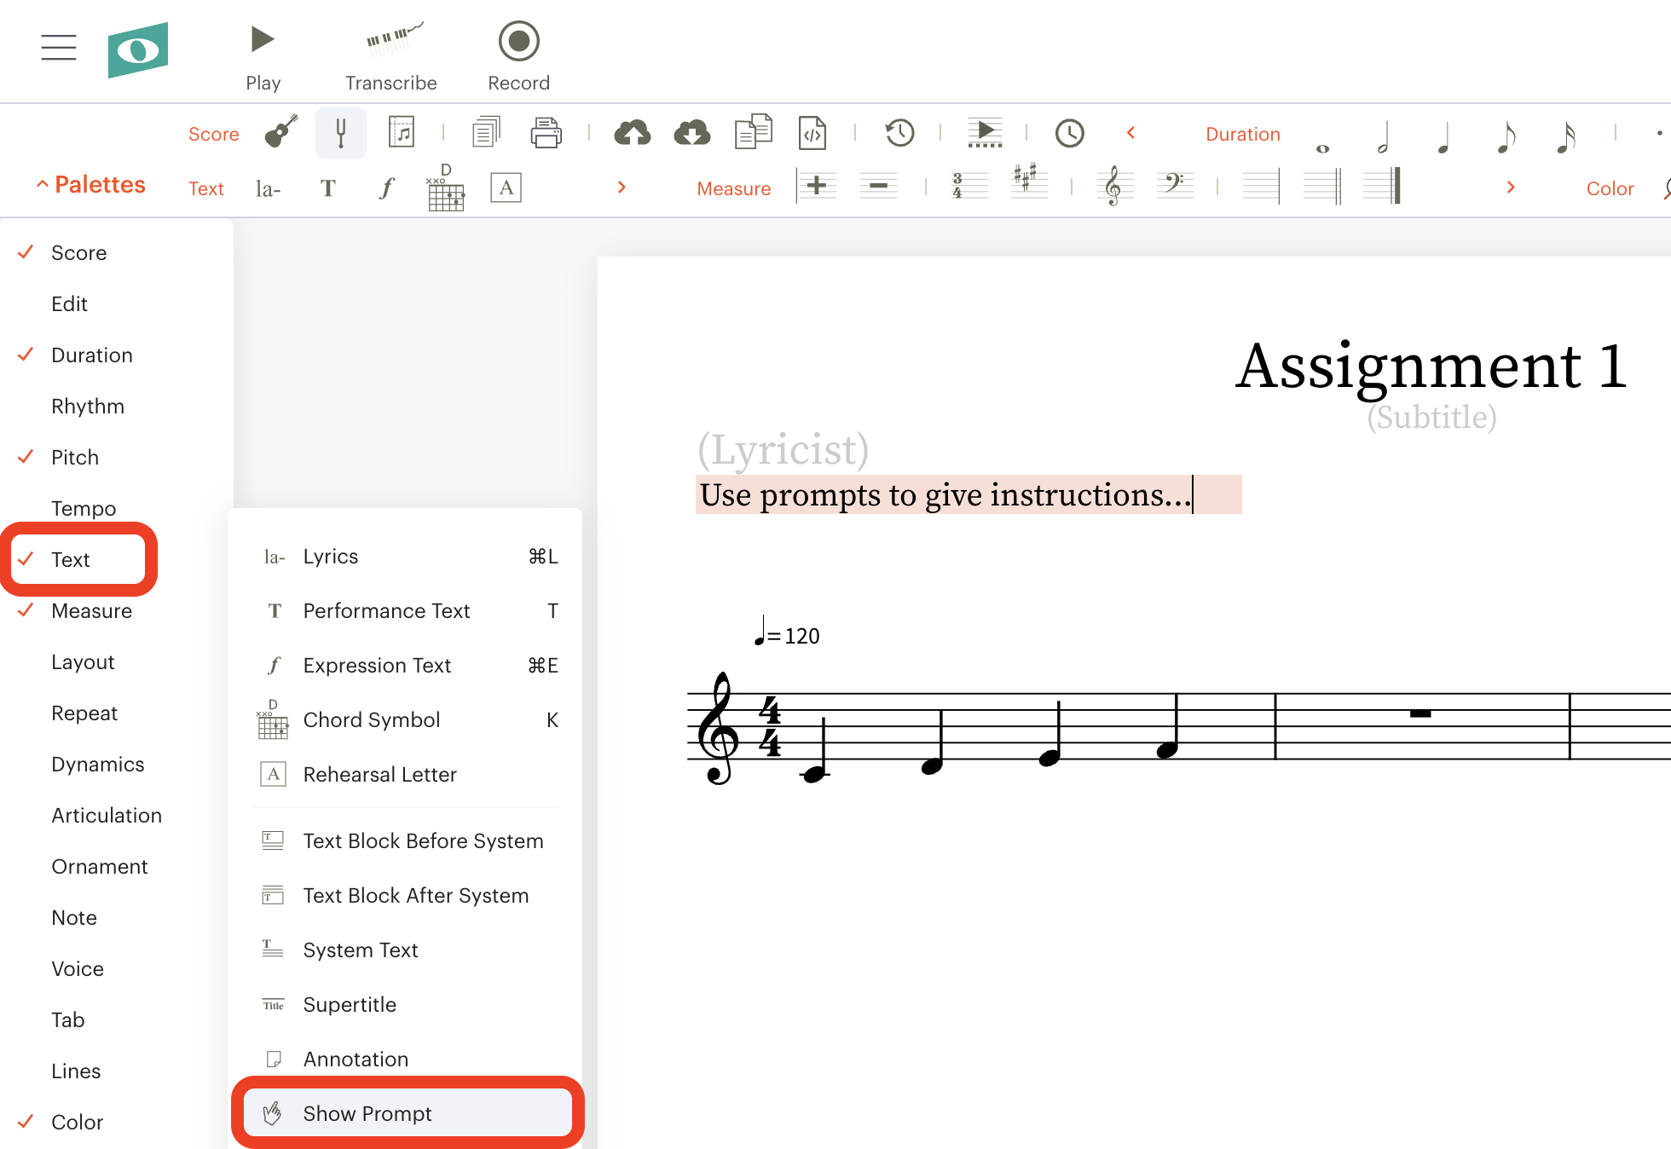
Task: Click the bass clef toolbar icon
Action: (x=1175, y=185)
